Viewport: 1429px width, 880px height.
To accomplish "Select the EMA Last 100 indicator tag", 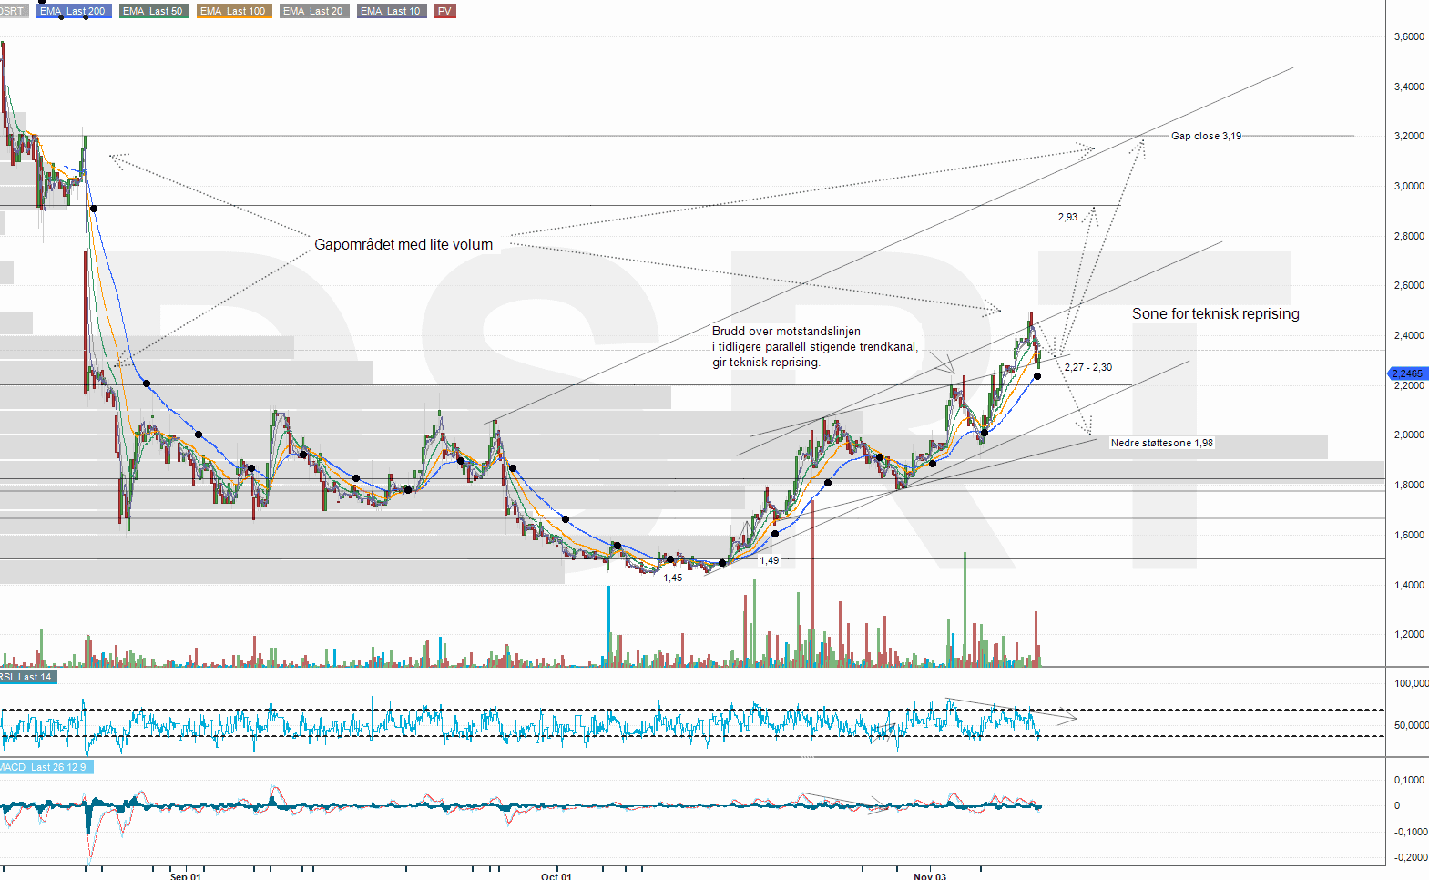I will [x=233, y=11].
